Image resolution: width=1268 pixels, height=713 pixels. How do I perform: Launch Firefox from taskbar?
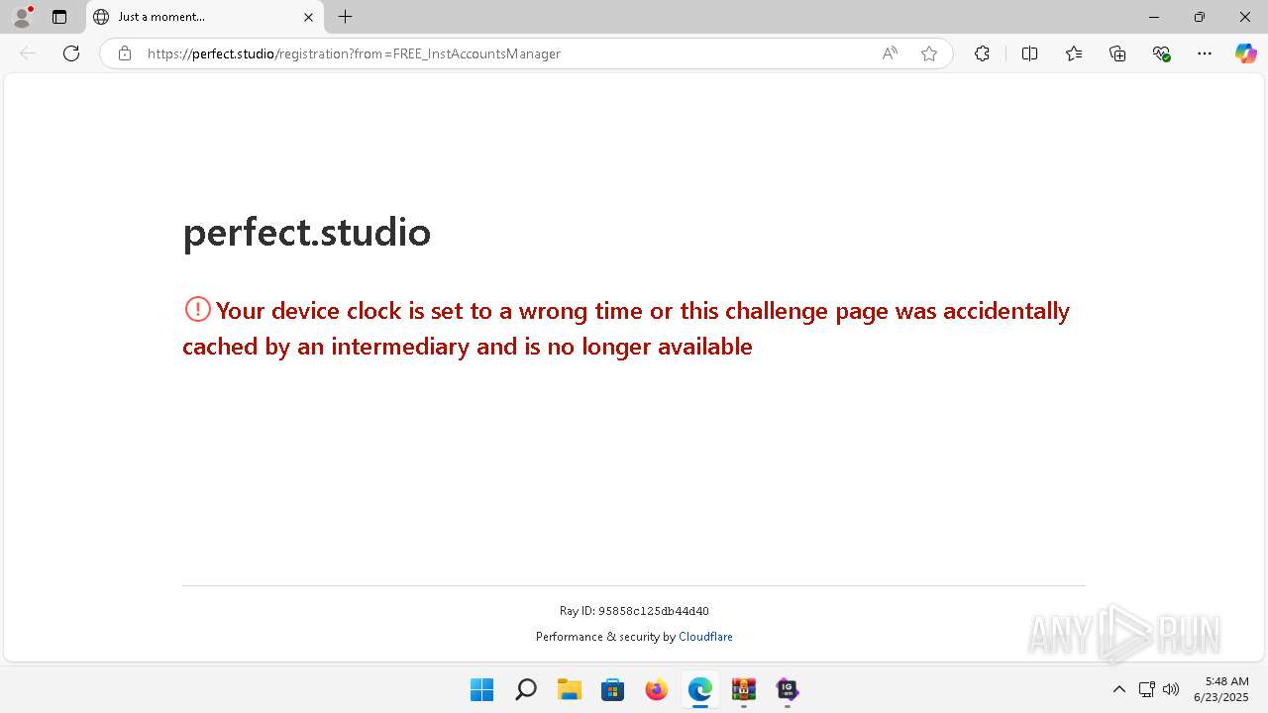pyautogui.click(x=657, y=689)
